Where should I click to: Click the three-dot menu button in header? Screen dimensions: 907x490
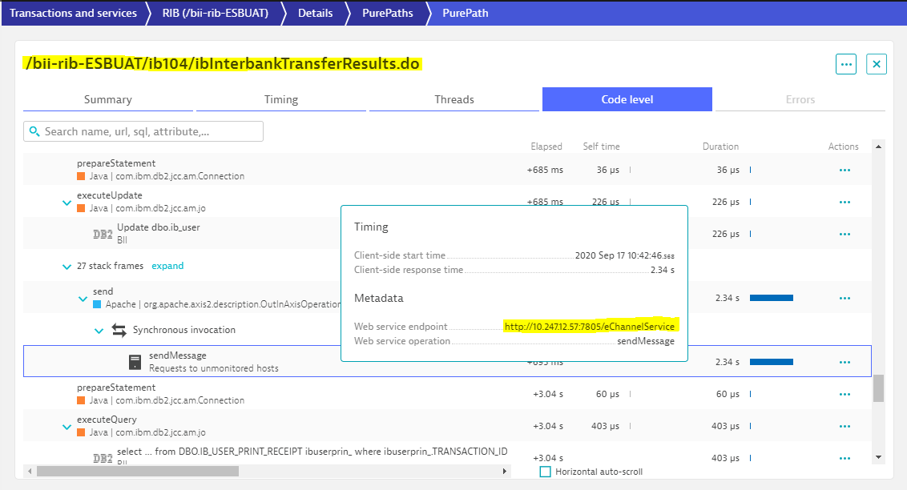point(845,64)
